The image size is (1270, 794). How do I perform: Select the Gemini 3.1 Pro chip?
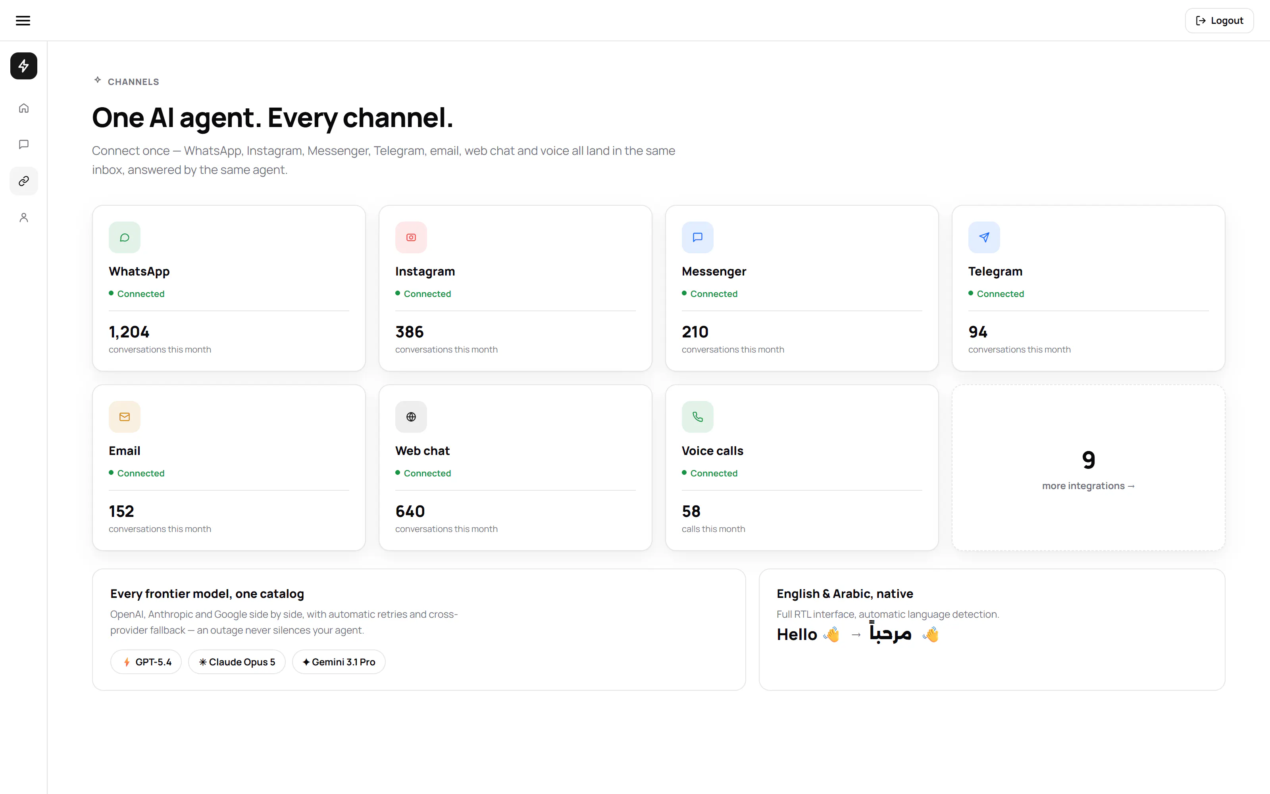tap(339, 662)
